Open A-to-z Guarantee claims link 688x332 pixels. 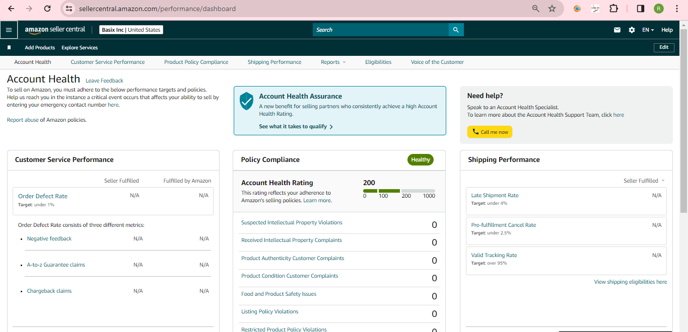pyautogui.click(x=56, y=265)
